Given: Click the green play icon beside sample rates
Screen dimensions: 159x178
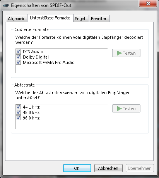Looking at the screenshot, I should click(120, 109).
